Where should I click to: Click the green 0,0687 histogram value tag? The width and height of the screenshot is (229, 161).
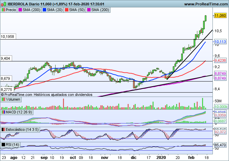click(x=220, y=121)
